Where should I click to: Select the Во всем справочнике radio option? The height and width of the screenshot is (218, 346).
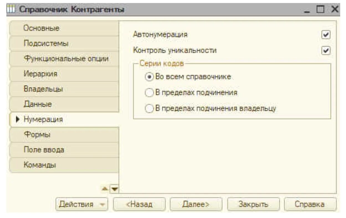coord(150,77)
